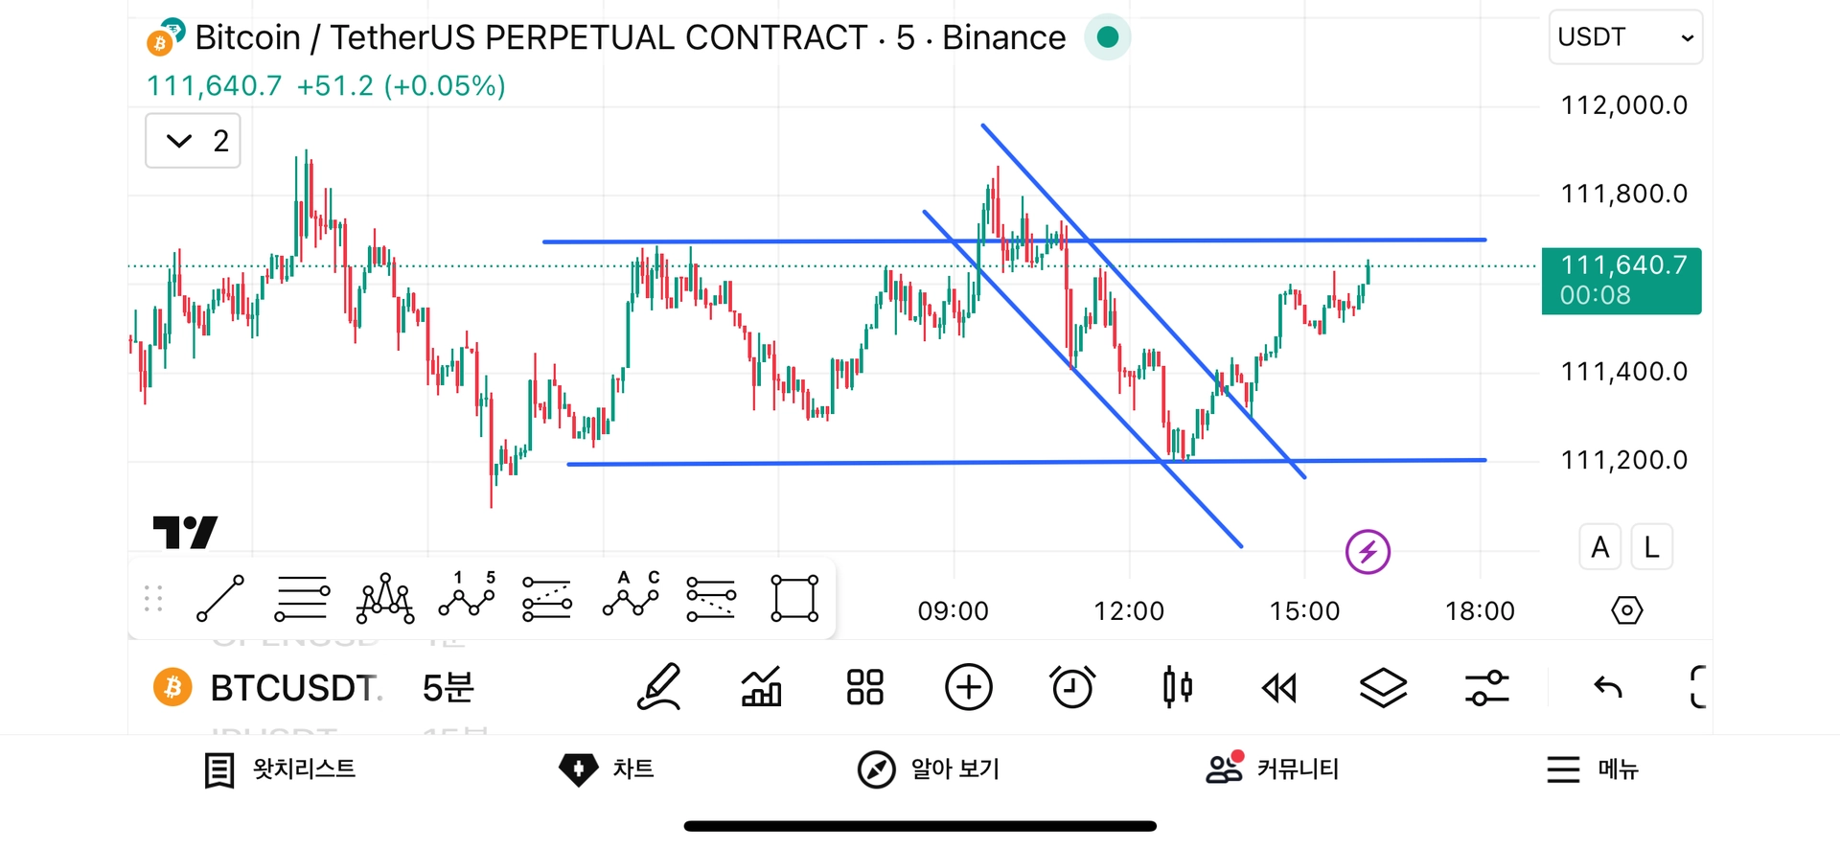Toggle auto scale with A button
This screenshot has width=1840, height=849.
[x=1599, y=547]
